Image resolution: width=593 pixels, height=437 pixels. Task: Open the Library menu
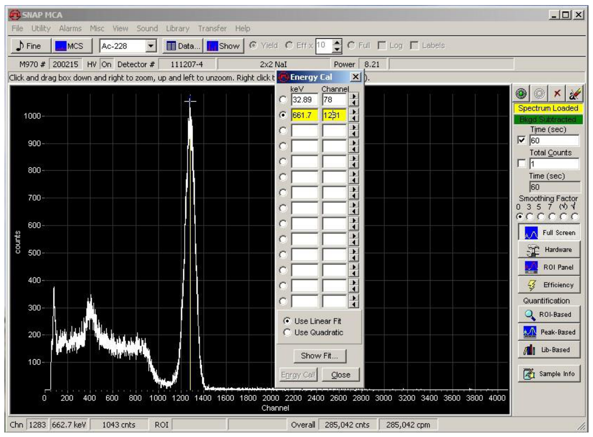pyautogui.click(x=177, y=28)
